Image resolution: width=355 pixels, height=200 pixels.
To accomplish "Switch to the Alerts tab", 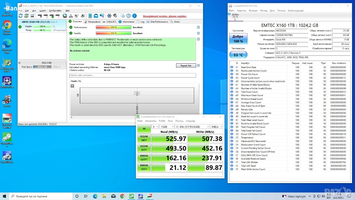I will coord(175,22).
